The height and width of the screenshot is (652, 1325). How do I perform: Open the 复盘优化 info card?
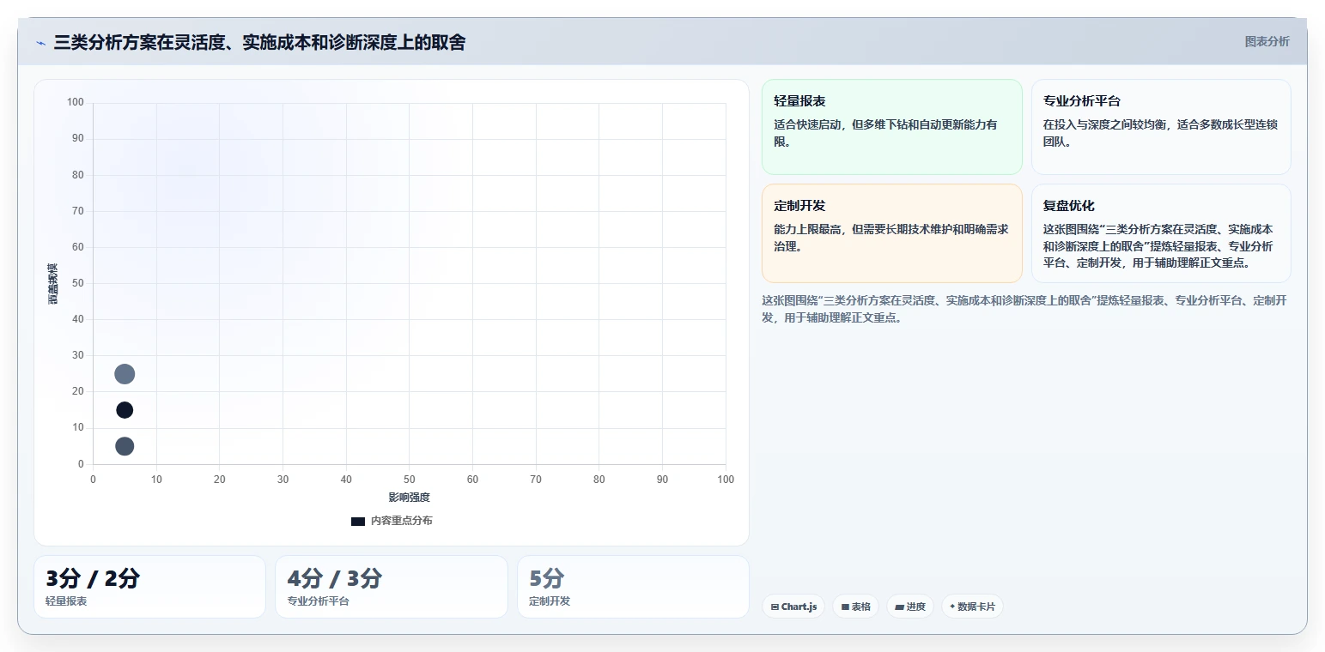click(x=1161, y=233)
